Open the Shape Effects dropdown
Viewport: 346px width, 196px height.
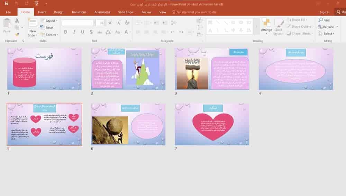[300, 34]
